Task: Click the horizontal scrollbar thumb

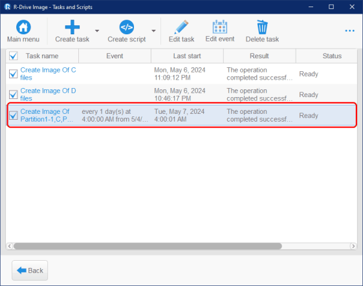Action: [148, 246]
